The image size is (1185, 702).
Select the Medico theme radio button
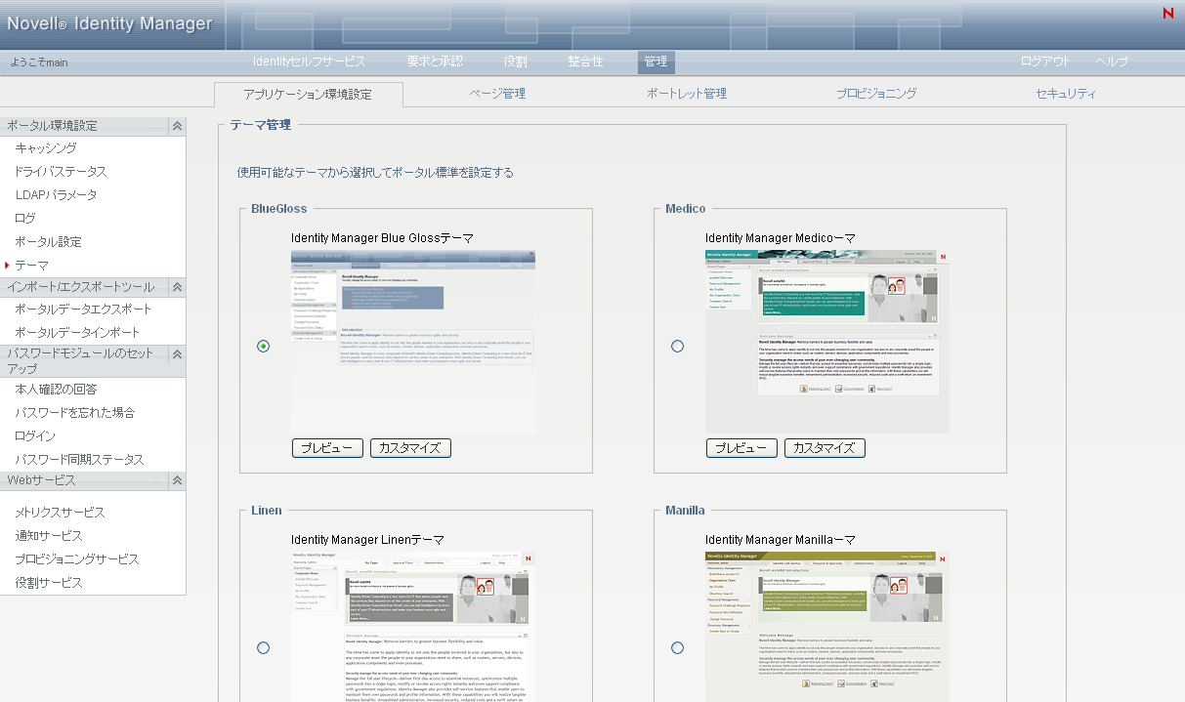[678, 347]
